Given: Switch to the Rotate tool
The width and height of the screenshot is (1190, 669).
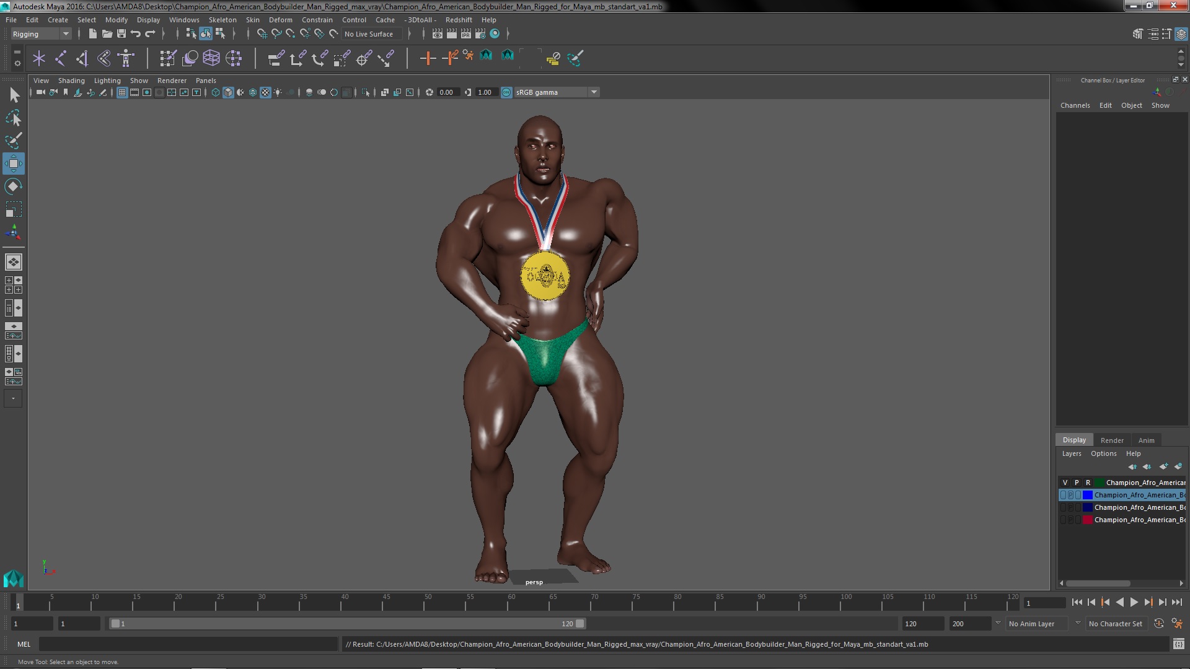Looking at the screenshot, I should click(14, 186).
